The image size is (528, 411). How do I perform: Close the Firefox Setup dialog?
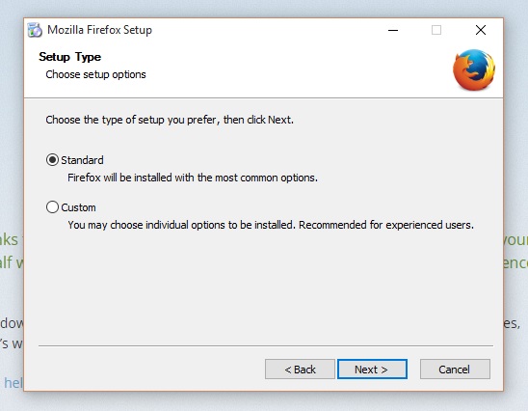[x=481, y=30]
